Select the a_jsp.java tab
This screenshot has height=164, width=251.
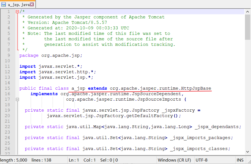[18, 4]
